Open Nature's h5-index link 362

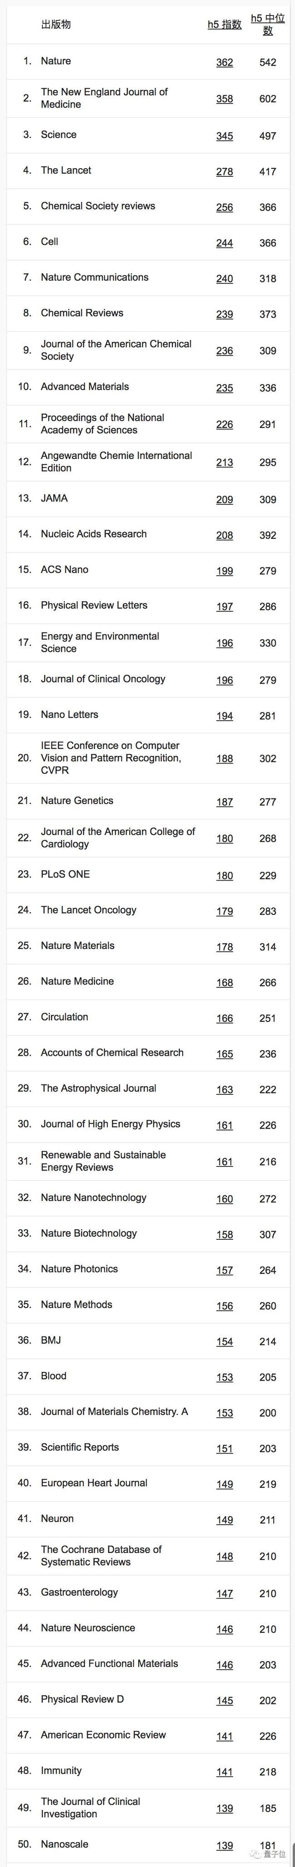point(224,62)
